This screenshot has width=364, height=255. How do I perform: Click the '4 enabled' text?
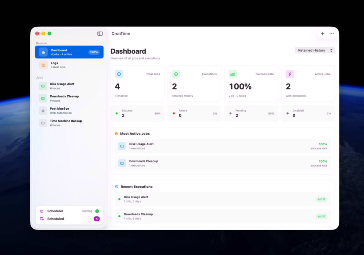(121, 96)
